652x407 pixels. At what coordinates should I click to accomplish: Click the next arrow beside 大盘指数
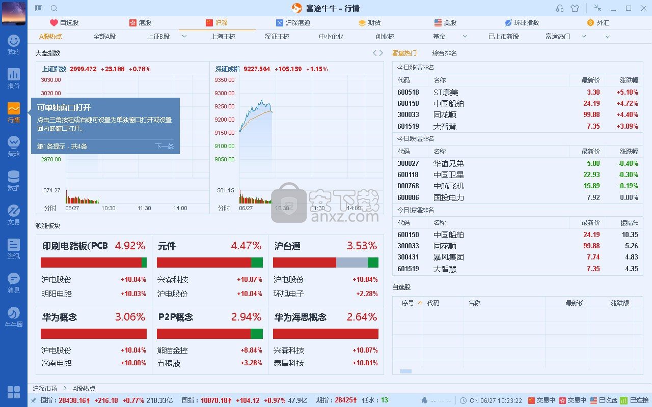[x=381, y=53]
